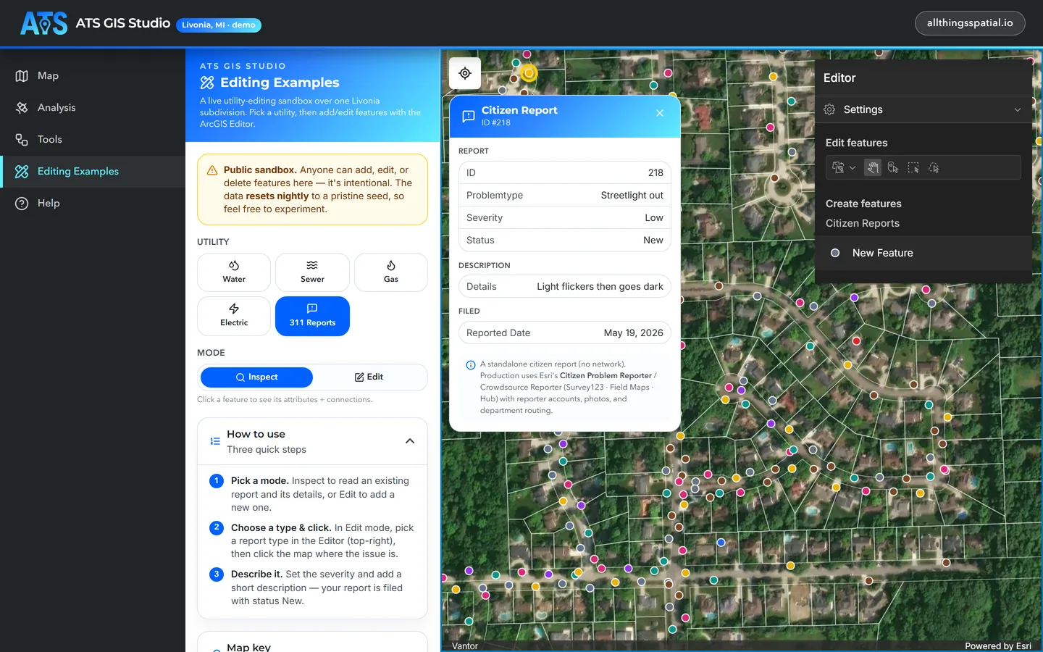Go to Analysis in the sidebar
The height and width of the screenshot is (652, 1043).
[x=93, y=108]
